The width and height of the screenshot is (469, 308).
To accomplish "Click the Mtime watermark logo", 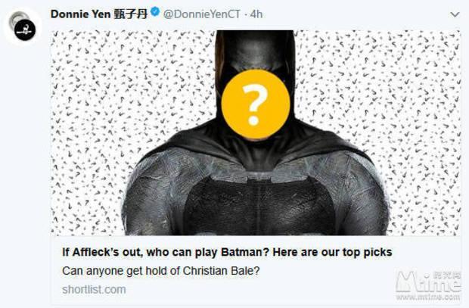I will (427, 282).
